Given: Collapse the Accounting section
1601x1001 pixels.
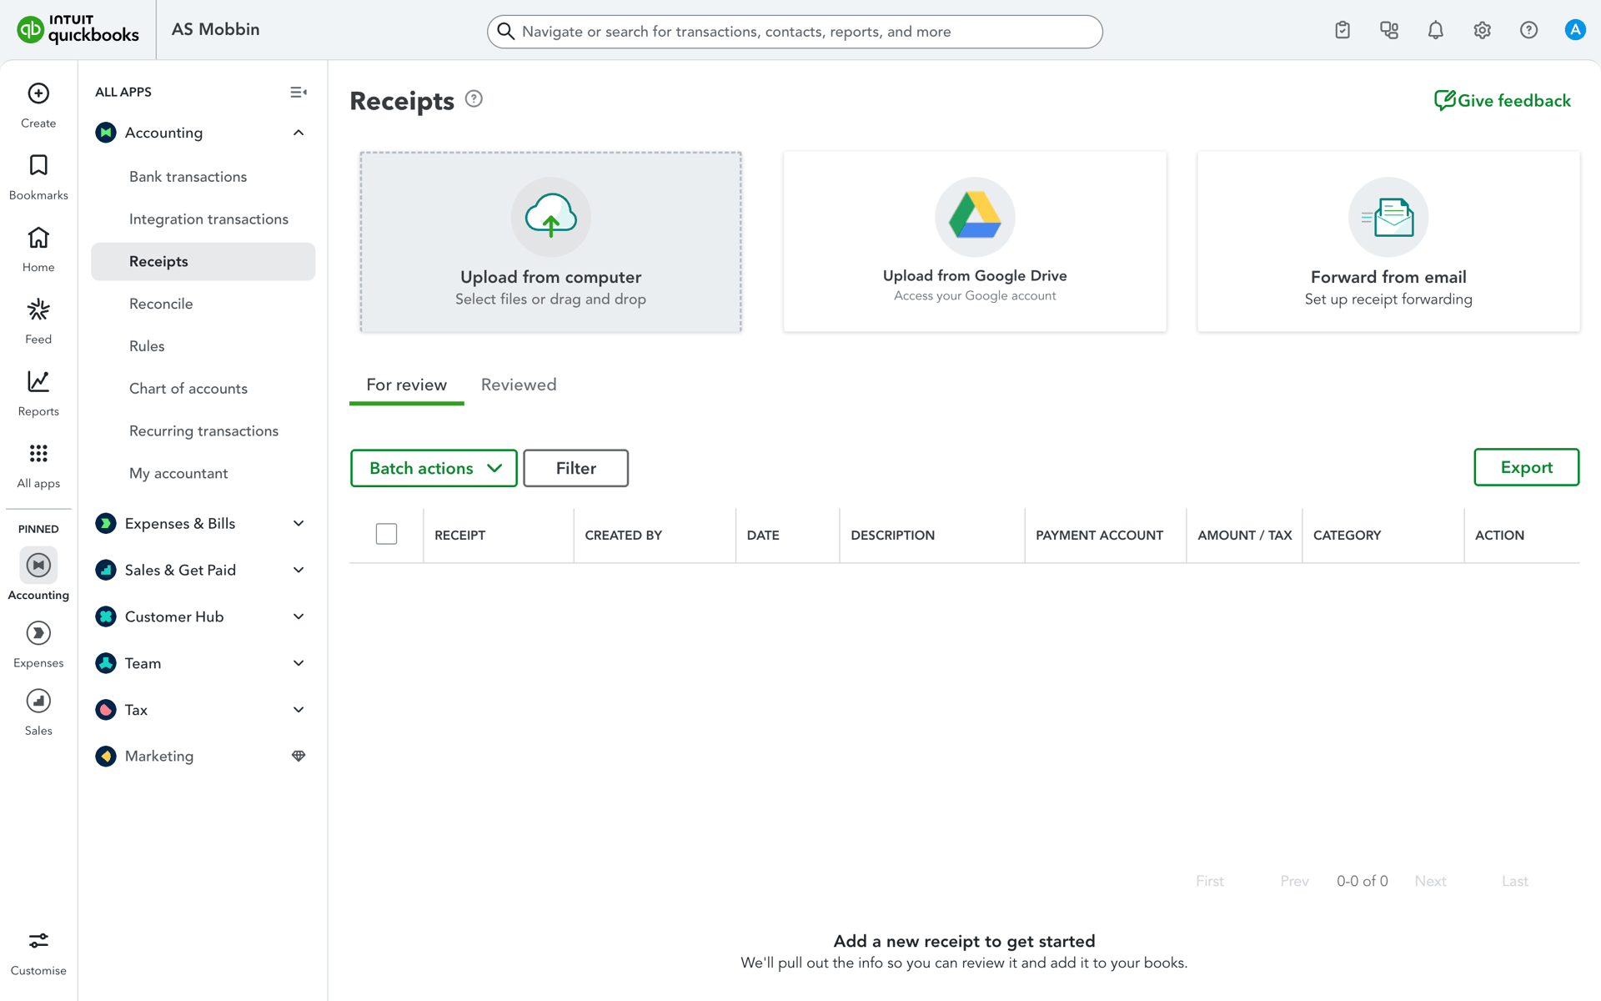Looking at the screenshot, I should point(299,133).
